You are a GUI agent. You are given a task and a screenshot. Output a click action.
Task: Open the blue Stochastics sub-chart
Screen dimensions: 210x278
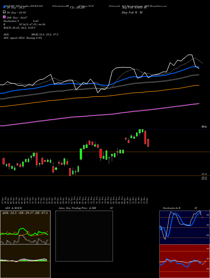point(184,227)
